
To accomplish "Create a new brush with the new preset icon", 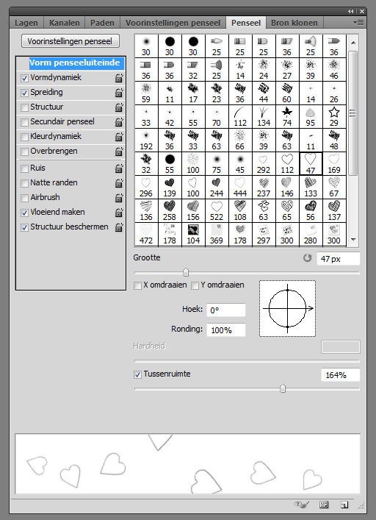I will (x=344, y=505).
